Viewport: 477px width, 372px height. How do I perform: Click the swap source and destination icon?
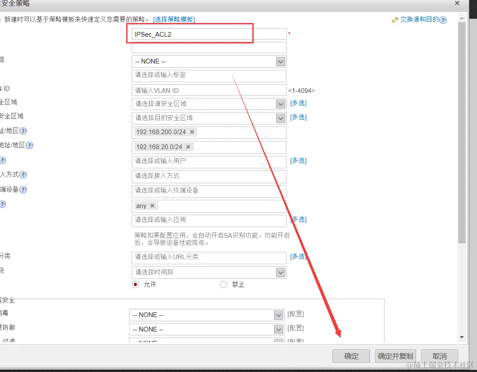(x=395, y=20)
